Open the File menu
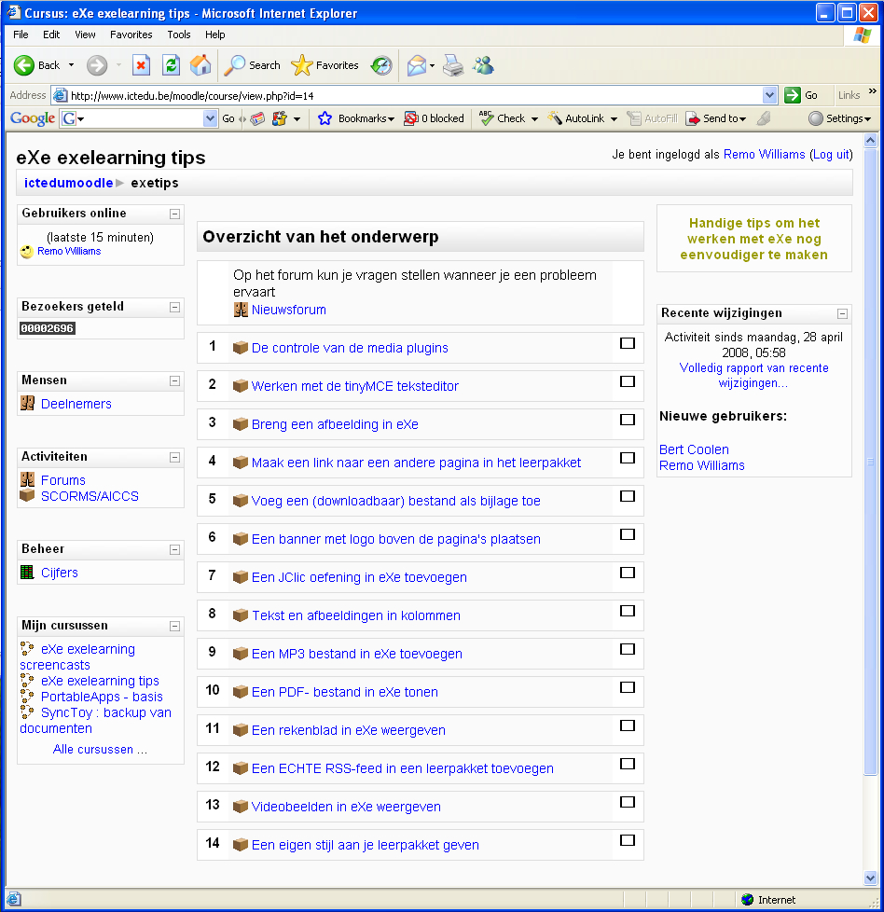The image size is (884, 912). click(x=21, y=35)
